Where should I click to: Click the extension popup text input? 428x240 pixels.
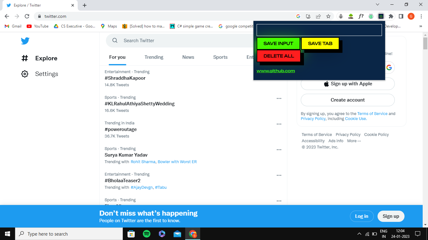[319, 30]
